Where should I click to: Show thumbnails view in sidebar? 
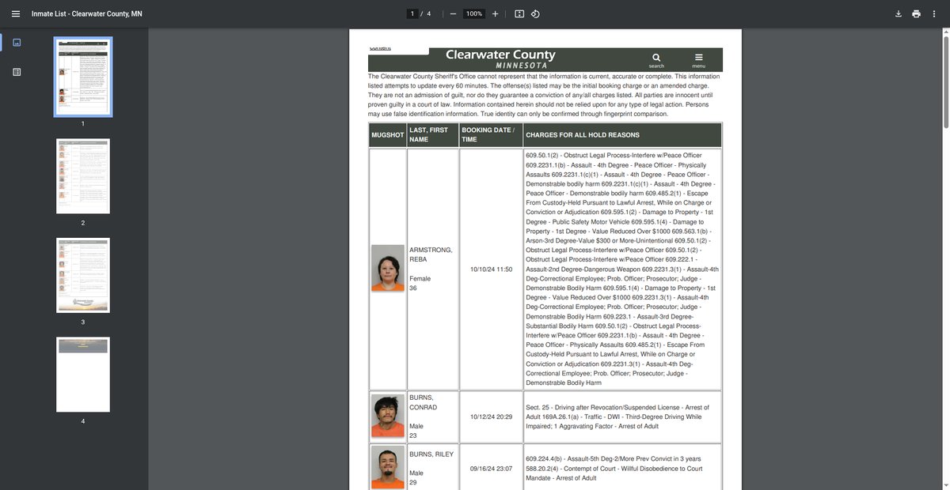[17, 43]
